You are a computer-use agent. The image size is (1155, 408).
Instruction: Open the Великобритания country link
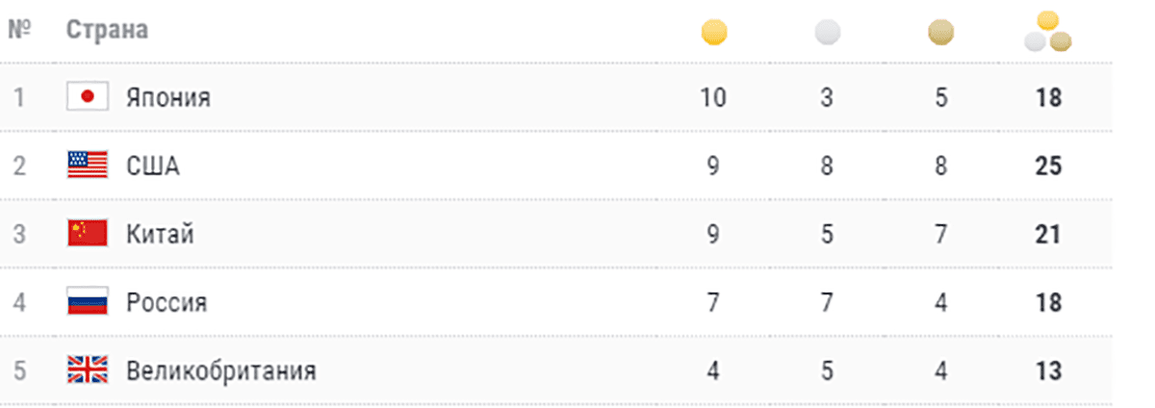(221, 371)
